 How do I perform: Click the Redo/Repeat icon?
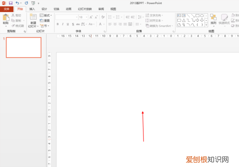point(26,3)
